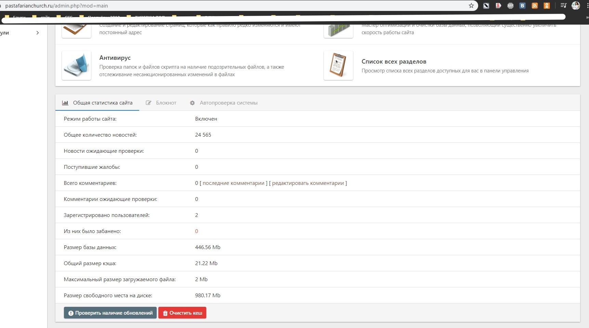This screenshot has height=328, width=589.
Task: Click Проверить наличие обновлений button
Action: [110, 313]
